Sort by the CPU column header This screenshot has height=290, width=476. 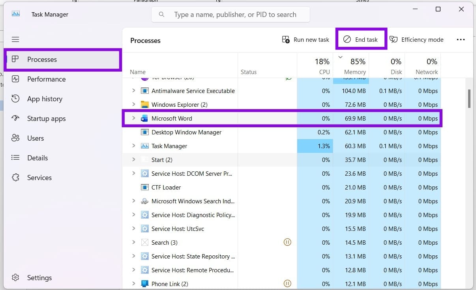pos(315,65)
